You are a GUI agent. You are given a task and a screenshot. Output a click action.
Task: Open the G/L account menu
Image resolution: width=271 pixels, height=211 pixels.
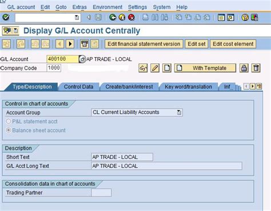pyautogui.click(x=21, y=7)
